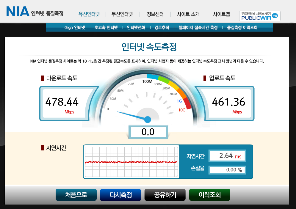Viewport: 296px width, 209px height.
Task: Click the NIA 인터넷 품질측정 logo
Action: 35,12
